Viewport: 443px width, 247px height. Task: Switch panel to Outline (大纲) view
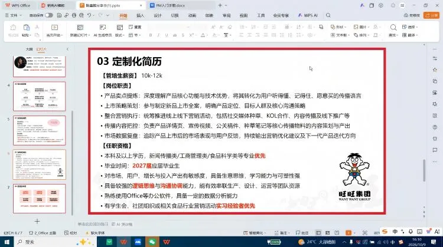coord(29,49)
